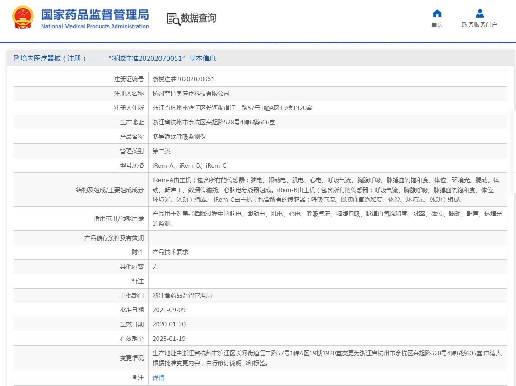Click the 变更情况 row label
The image size is (516, 386).
tap(132, 358)
